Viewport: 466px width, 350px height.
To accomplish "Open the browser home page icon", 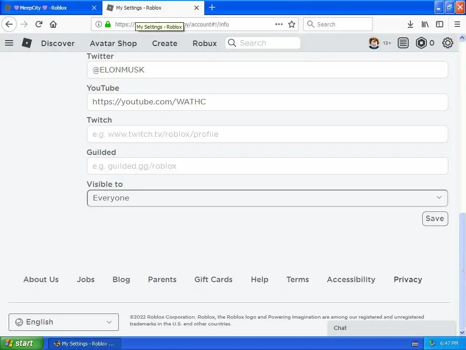I will pyautogui.click(x=53, y=24).
